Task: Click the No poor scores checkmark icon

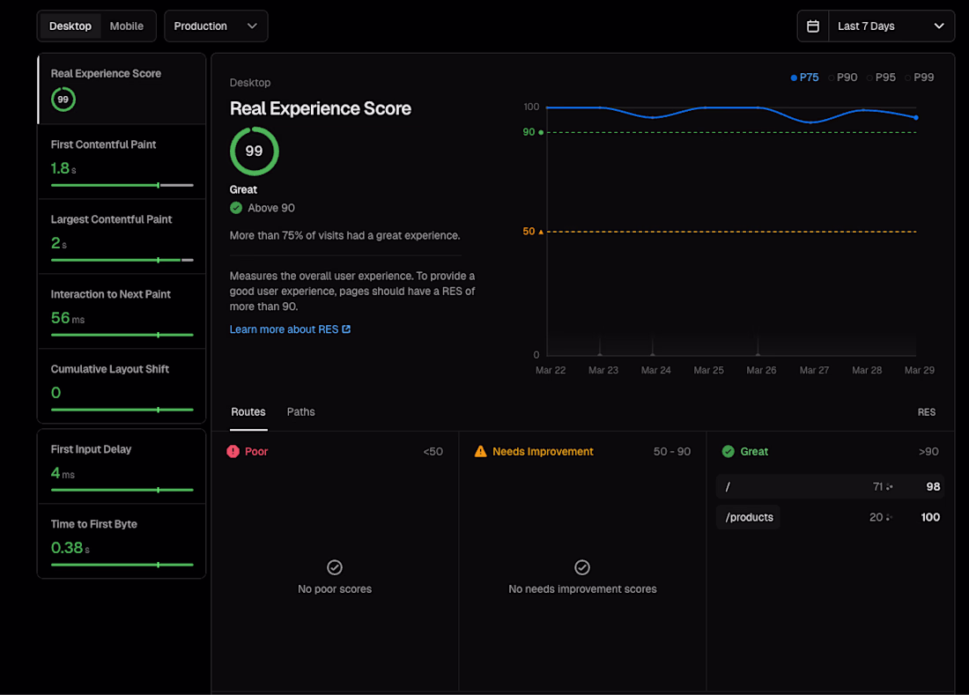Action: point(335,567)
